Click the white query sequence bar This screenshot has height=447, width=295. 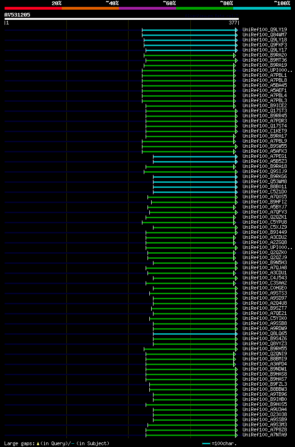point(122,19)
